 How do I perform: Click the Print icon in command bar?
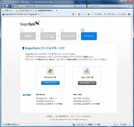click(x=89, y=14)
